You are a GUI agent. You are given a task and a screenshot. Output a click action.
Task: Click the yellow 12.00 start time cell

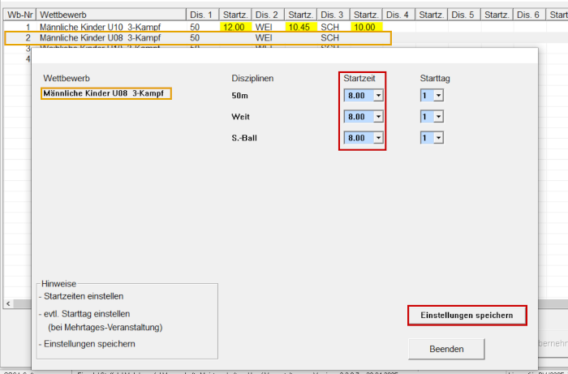(x=235, y=28)
